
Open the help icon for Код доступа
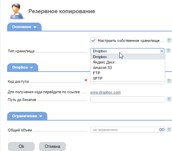169,81
